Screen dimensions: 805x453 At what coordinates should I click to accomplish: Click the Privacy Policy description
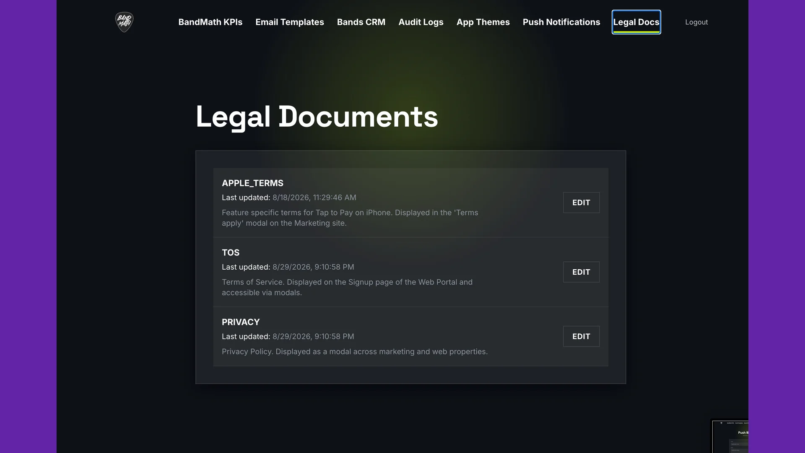click(355, 351)
